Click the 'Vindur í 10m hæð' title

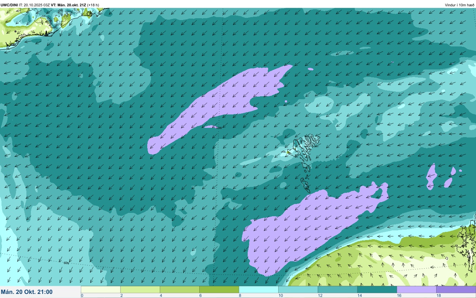tap(459, 5)
